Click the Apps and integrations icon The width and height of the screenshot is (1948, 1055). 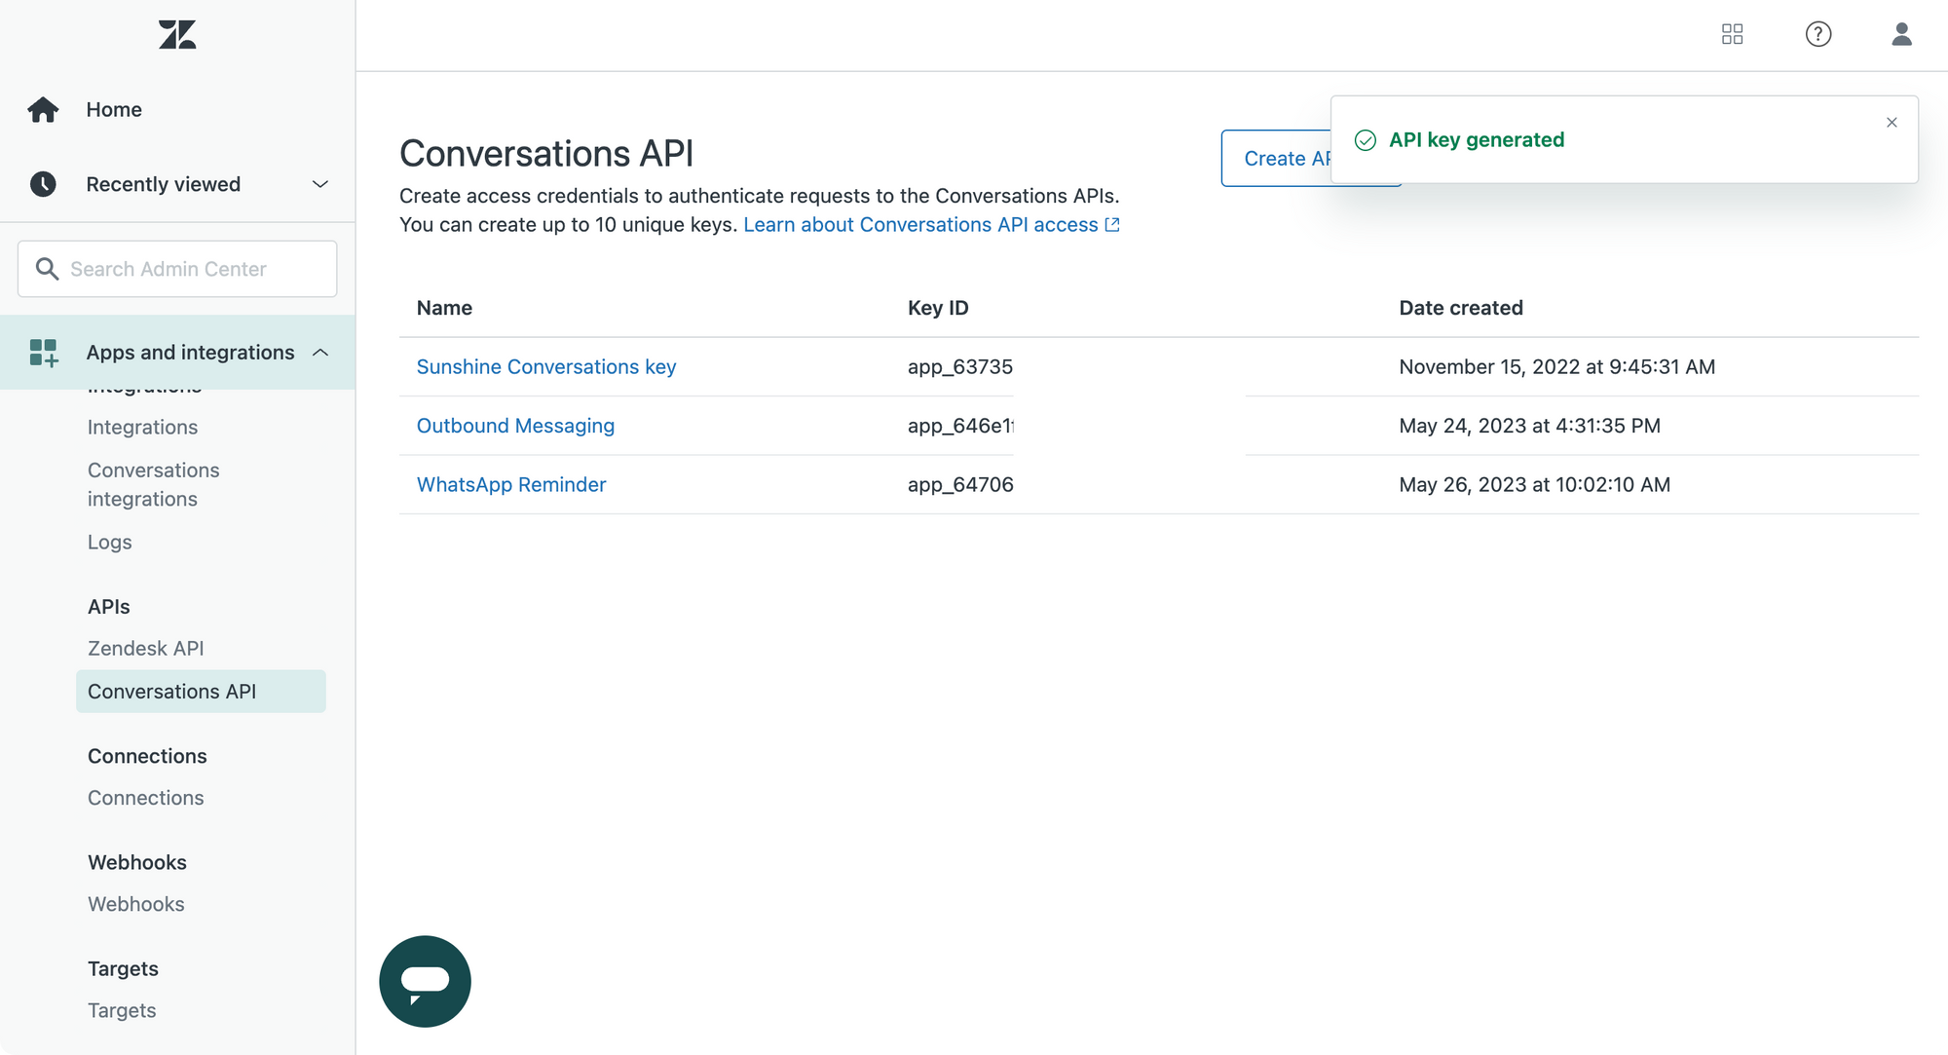tap(43, 353)
